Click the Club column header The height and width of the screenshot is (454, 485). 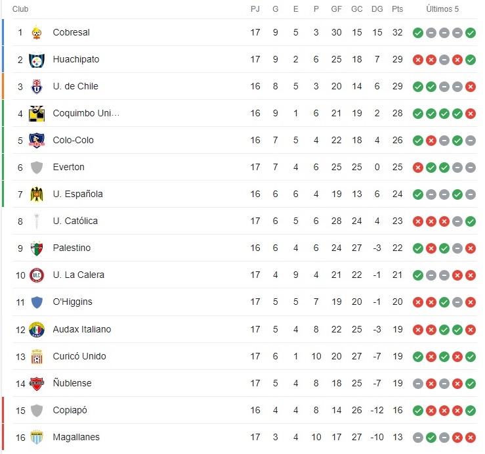(x=20, y=9)
